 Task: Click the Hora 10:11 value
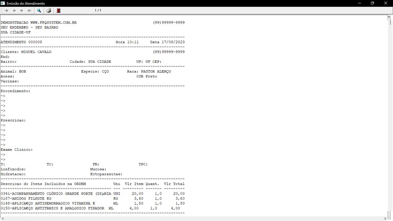pyautogui.click(x=127, y=42)
